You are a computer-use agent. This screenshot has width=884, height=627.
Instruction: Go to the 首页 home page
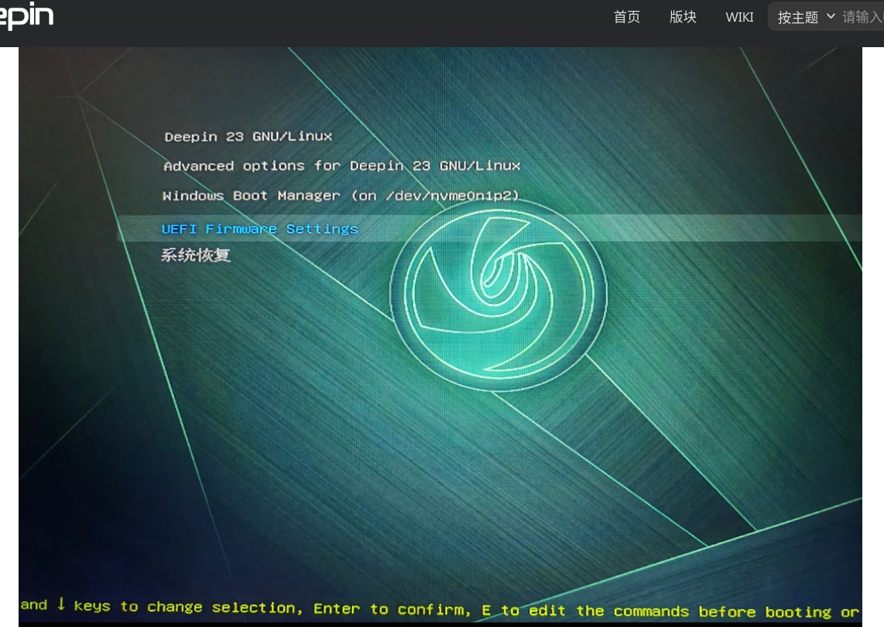coord(627,17)
